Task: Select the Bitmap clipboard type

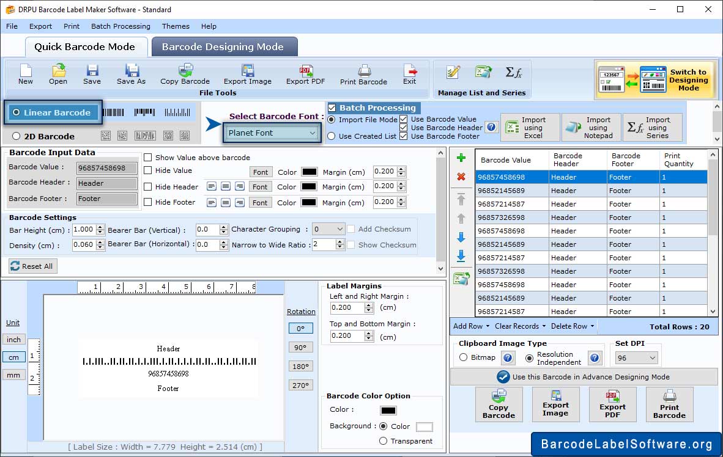Action: [x=464, y=357]
